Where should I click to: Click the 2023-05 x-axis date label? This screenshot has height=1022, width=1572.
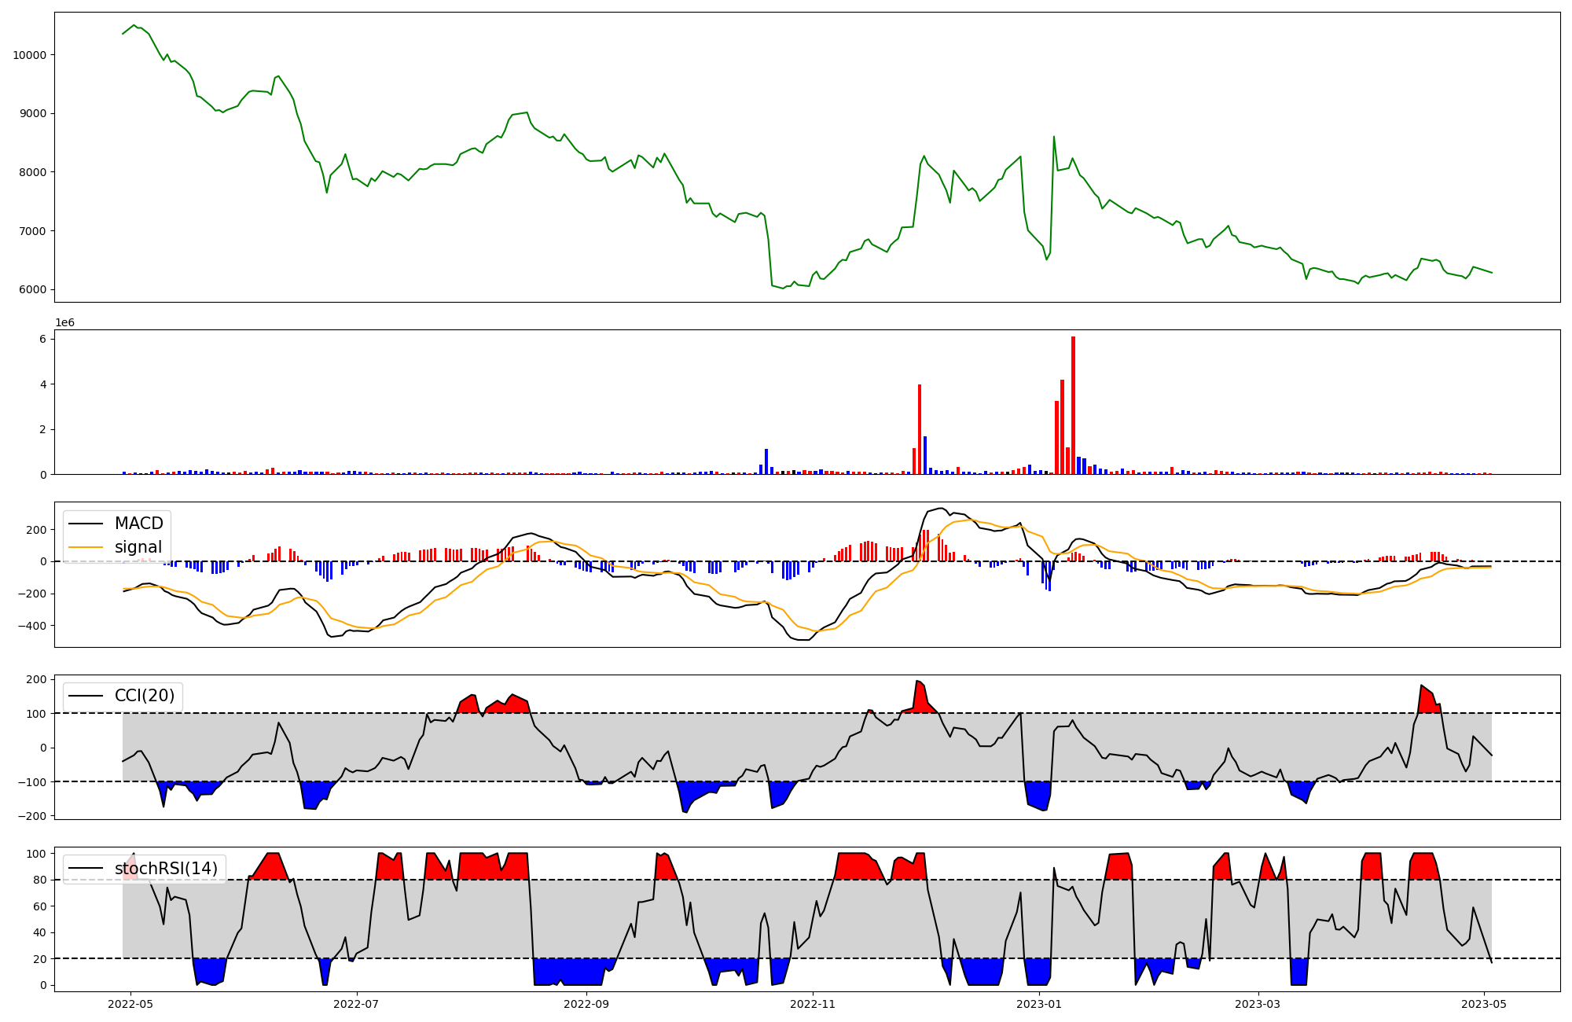pyautogui.click(x=1484, y=1004)
